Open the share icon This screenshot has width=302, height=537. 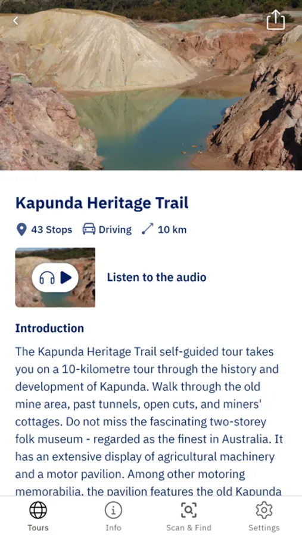(276, 20)
